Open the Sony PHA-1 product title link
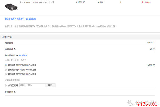The image size is (160, 107). [37, 2]
